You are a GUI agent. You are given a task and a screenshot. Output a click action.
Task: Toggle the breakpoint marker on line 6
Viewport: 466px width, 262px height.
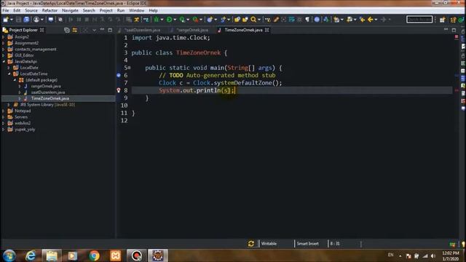(x=119, y=76)
